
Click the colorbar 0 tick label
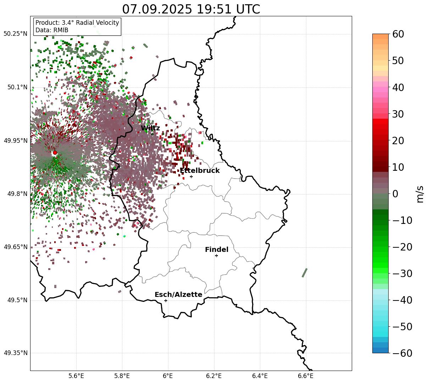tap(395, 194)
